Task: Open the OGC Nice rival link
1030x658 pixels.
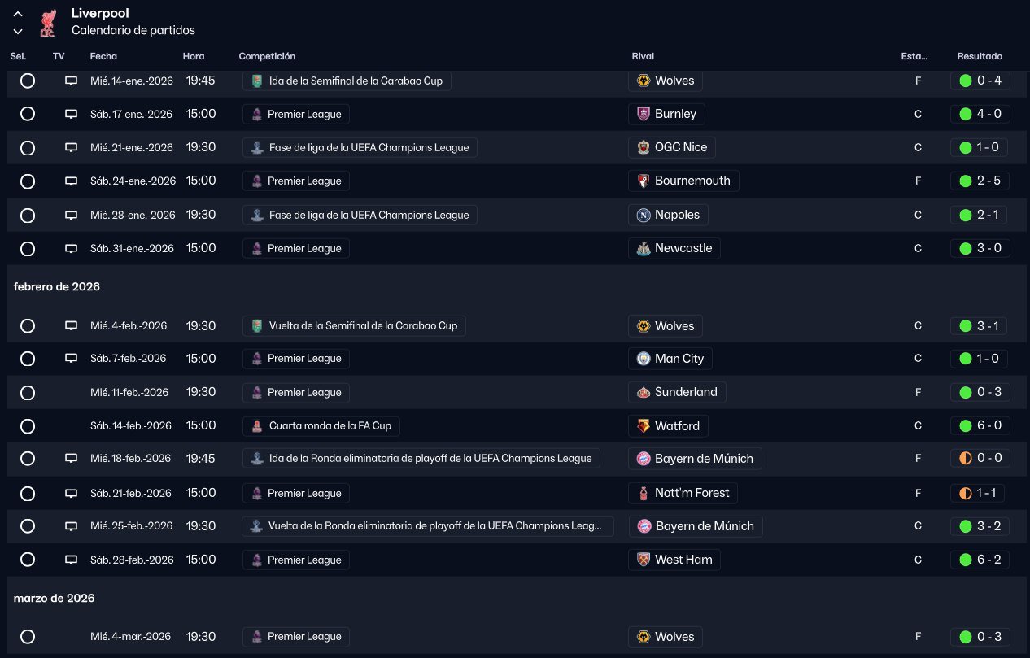Action: point(680,147)
